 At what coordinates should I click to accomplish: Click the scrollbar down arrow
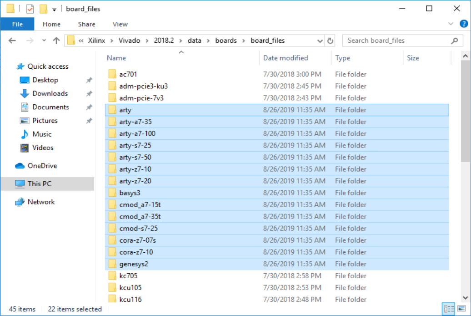tap(465, 298)
